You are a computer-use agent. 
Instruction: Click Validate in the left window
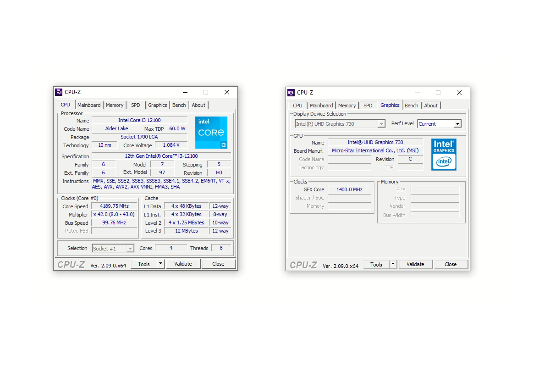[183, 264]
